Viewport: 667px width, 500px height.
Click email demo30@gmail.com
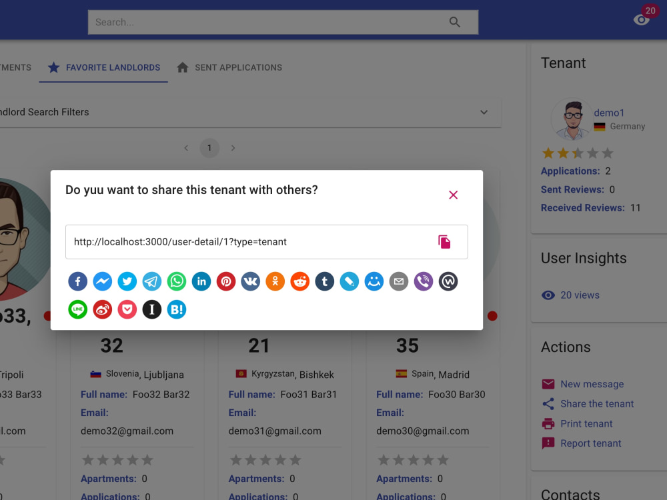tap(423, 431)
